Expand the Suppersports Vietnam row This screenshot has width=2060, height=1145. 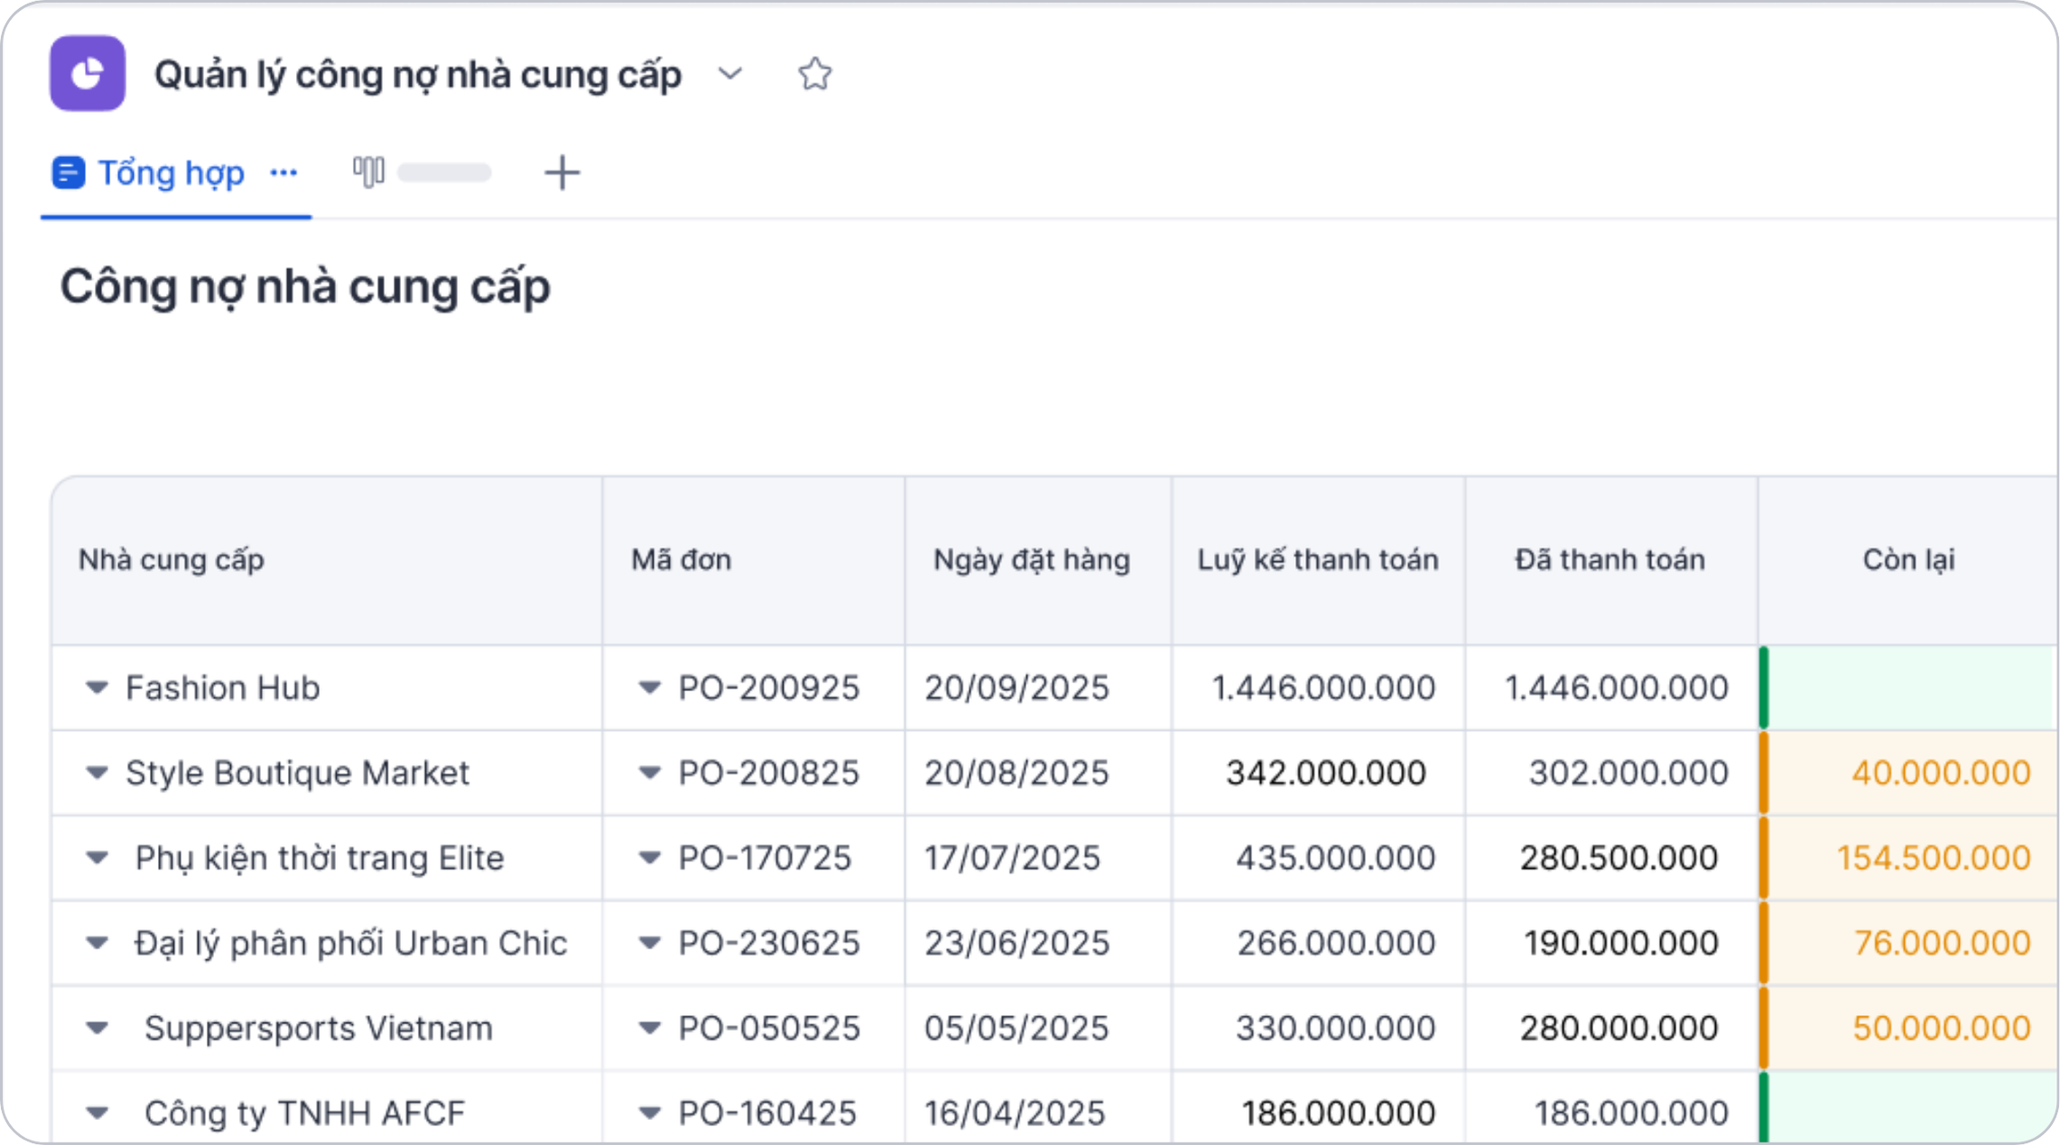click(x=98, y=1029)
